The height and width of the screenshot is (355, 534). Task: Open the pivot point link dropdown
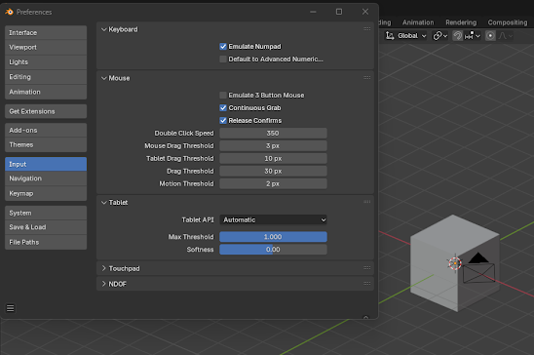coord(440,36)
